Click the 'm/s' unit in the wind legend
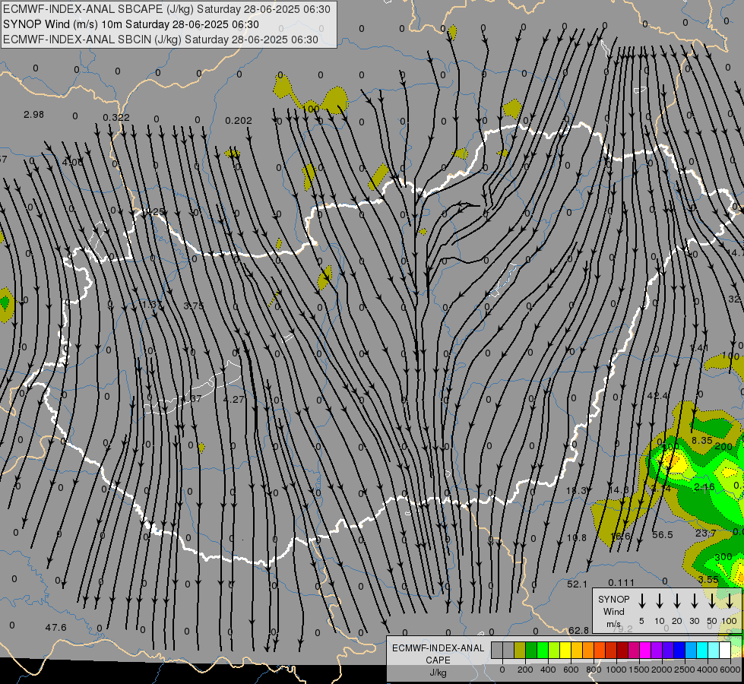 click(613, 624)
